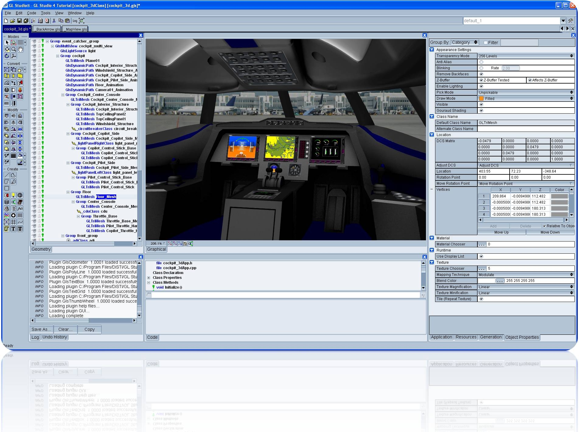Click the Log toolbar icon

click(75, 21)
